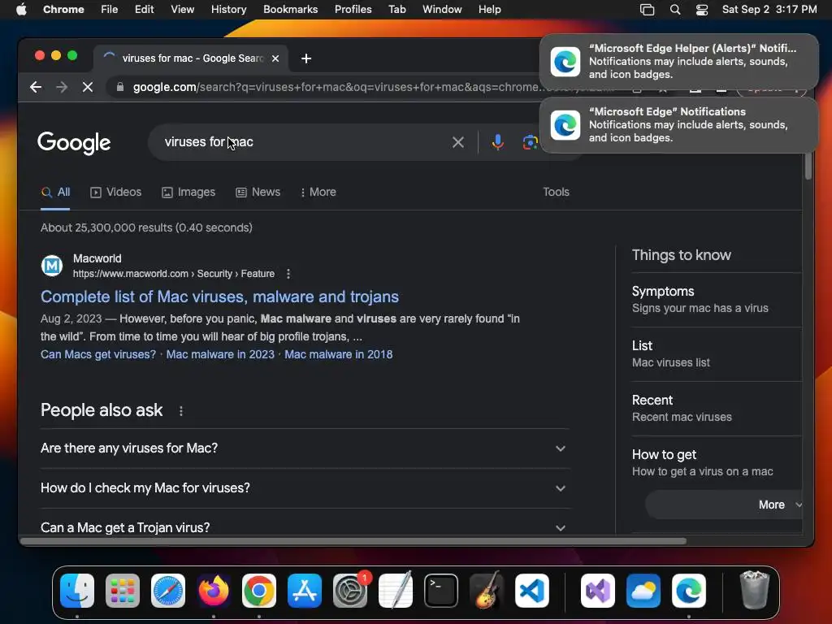This screenshot has height=624, width=832.
Task: Click the Google logo
Action: [x=74, y=142]
